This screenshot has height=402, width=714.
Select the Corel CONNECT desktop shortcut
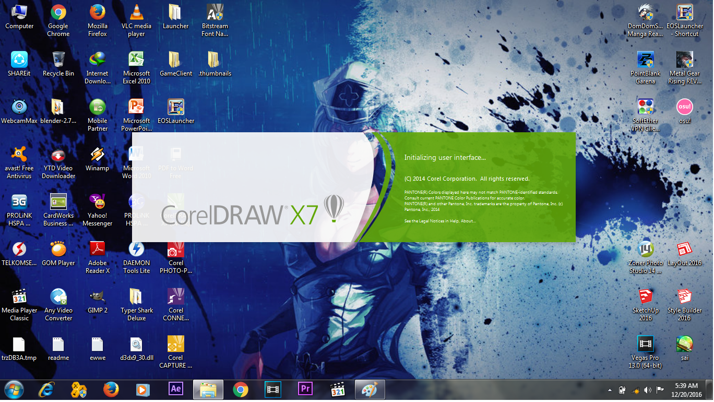click(x=175, y=305)
